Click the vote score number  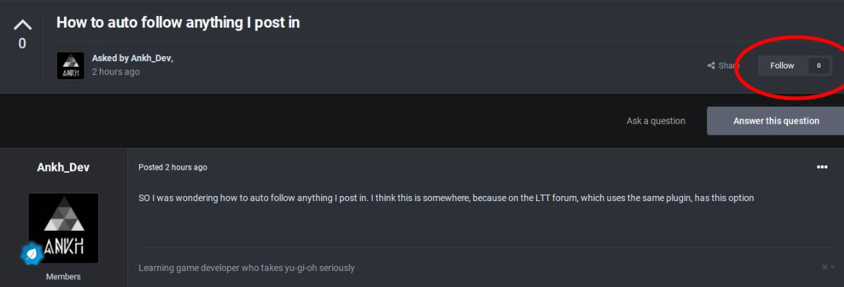point(22,44)
